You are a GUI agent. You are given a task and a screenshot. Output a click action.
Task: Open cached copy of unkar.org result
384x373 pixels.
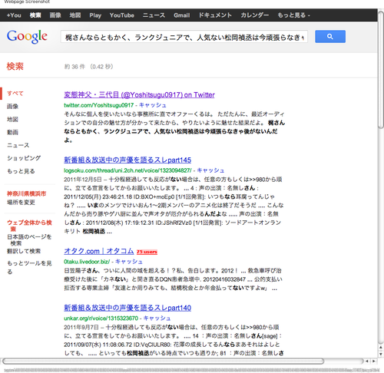157,319
